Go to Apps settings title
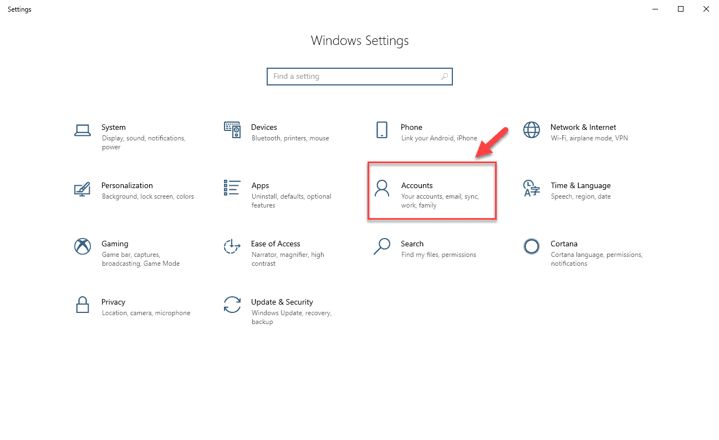 (x=260, y=186)
